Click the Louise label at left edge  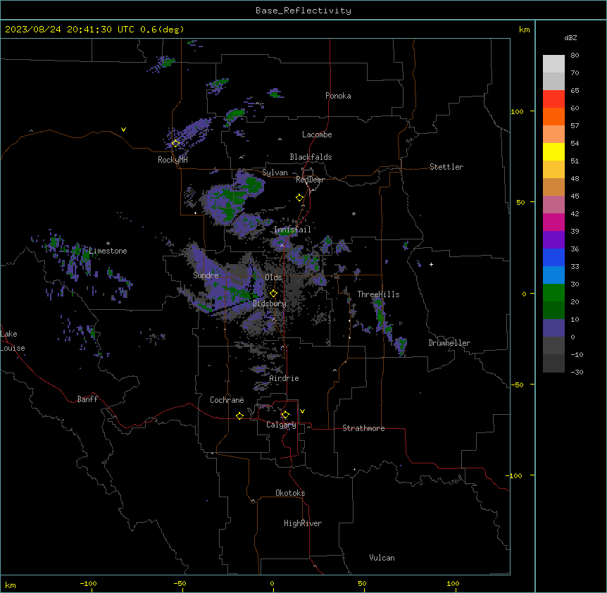[13, 348]
